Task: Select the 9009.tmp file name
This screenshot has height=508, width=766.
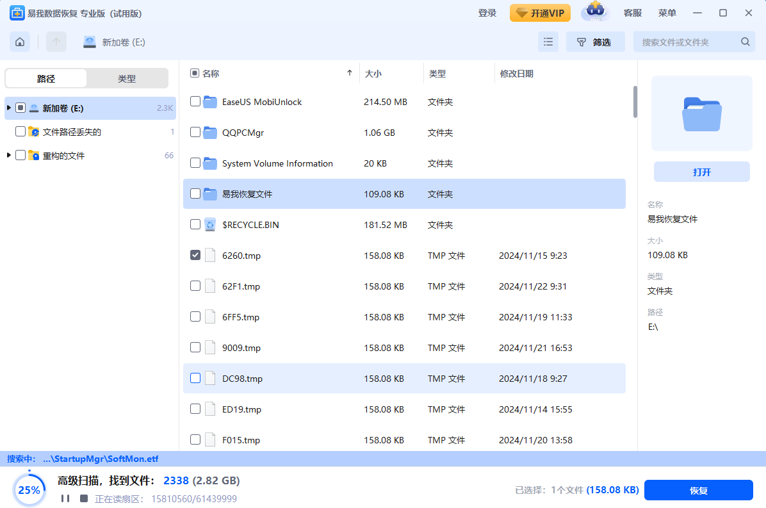Action: [241, 348]
